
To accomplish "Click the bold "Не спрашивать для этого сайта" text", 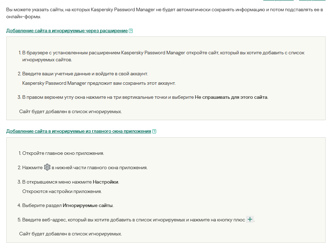I will point(231,97).
